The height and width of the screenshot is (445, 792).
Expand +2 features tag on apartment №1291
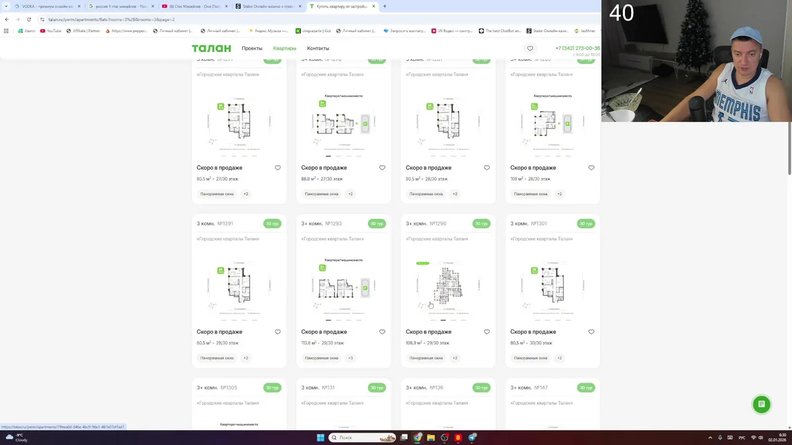(246, 358)
